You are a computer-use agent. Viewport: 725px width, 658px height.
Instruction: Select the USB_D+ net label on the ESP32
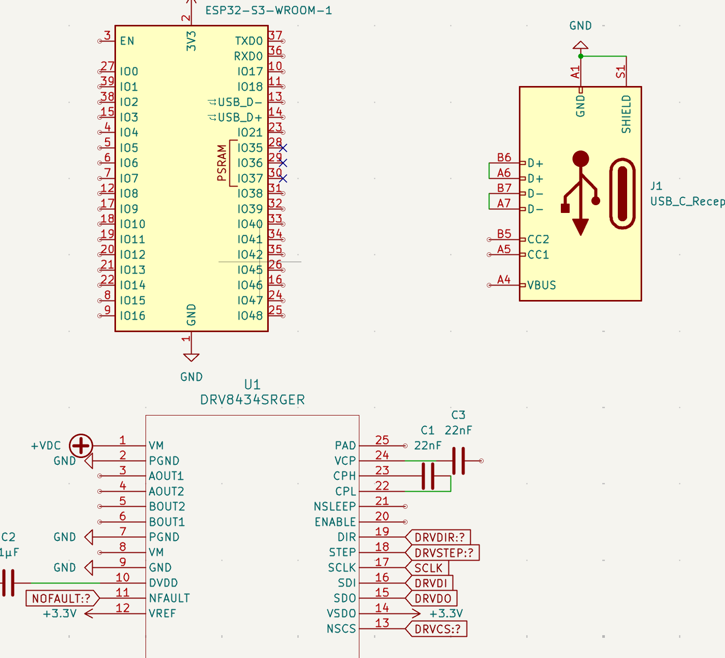238,117
